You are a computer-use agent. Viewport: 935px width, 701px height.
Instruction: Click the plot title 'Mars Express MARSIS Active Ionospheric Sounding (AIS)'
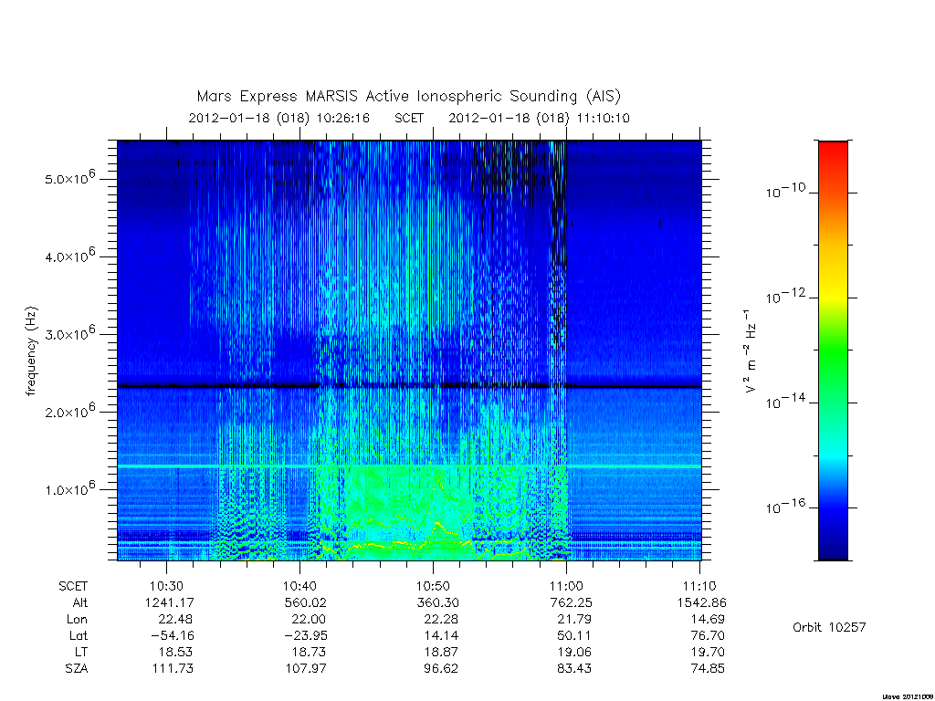(408, 97)
